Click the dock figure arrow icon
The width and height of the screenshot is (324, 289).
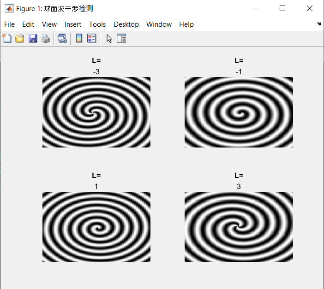tap(319, 24)
